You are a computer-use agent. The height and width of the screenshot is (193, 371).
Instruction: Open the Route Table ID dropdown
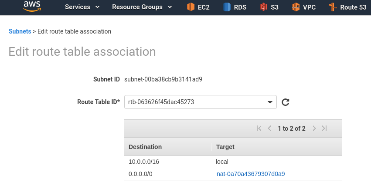coord(201,102)
